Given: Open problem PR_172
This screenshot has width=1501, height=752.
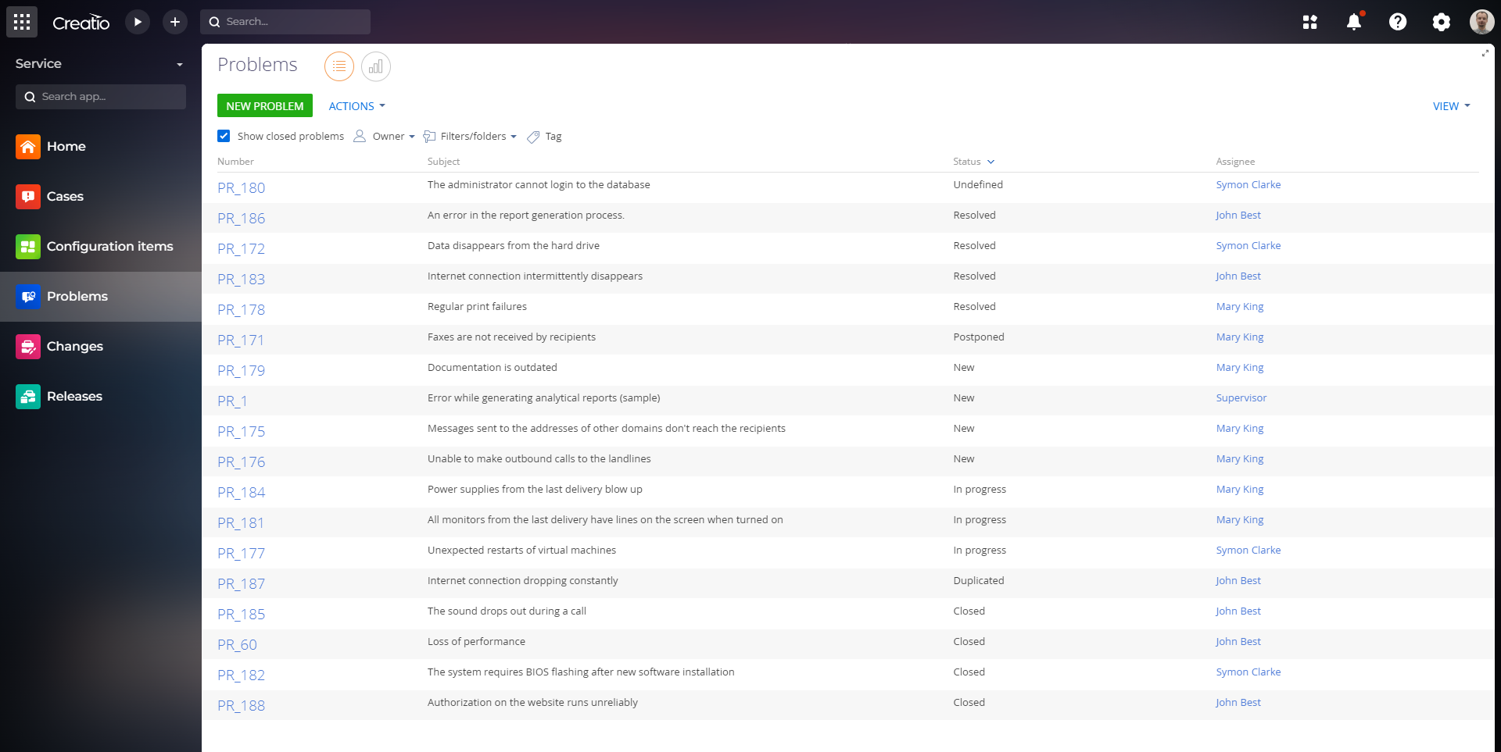Looking at the screenshot, I should 242,249.
